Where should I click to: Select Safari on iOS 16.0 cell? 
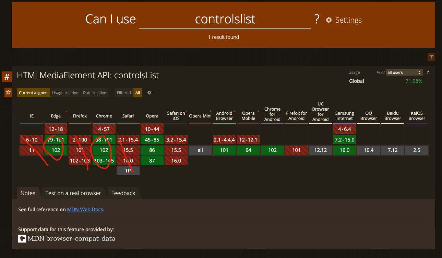[x=176, y=160]
